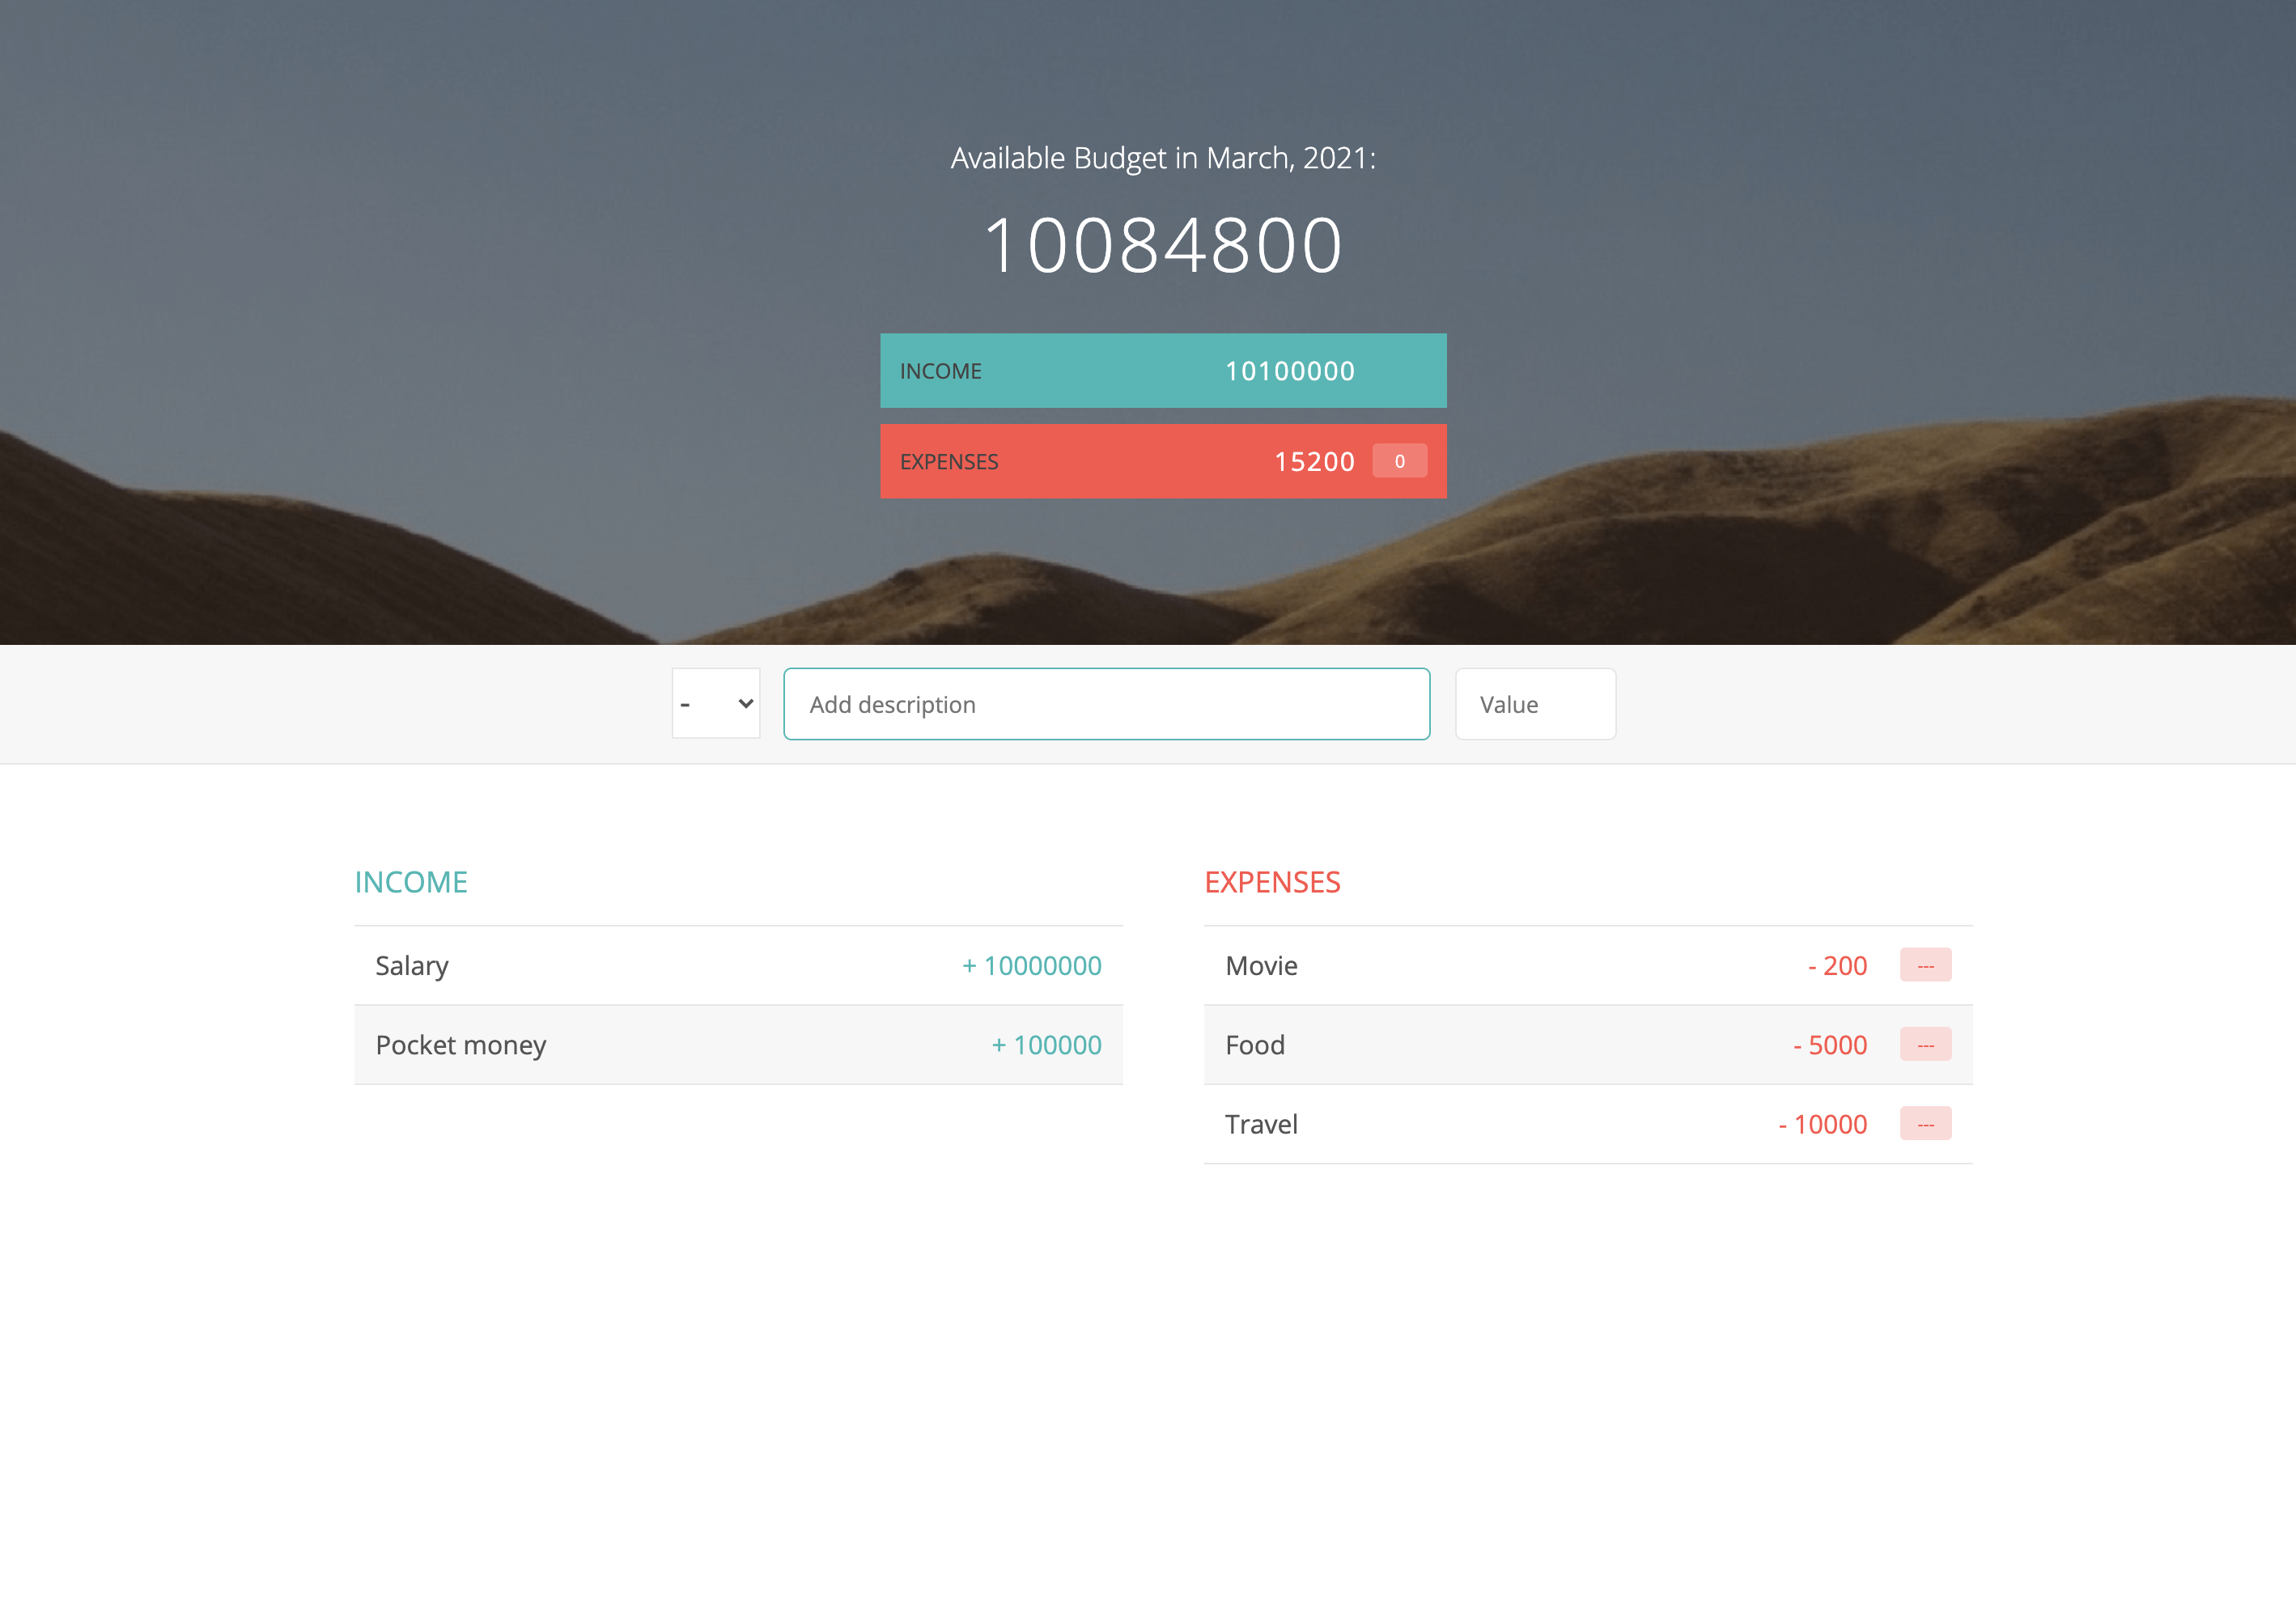Screen dimensions: 2296x1624
Task: Click the Travel expense percentage badge
Action: click(1925, 1124)
